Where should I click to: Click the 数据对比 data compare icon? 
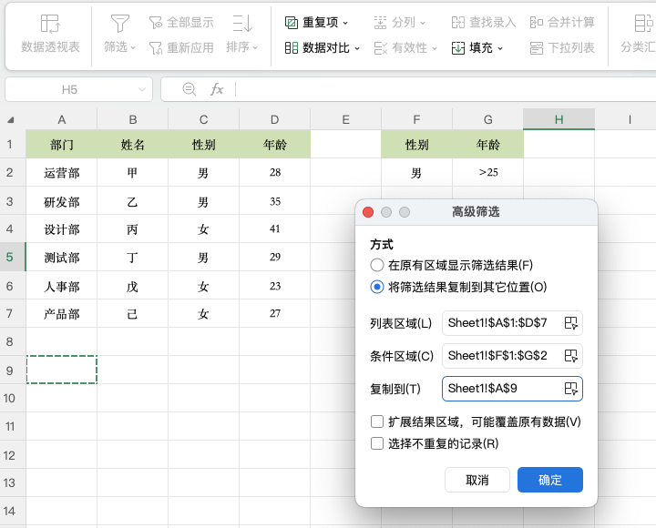click(x=292, y=47)
